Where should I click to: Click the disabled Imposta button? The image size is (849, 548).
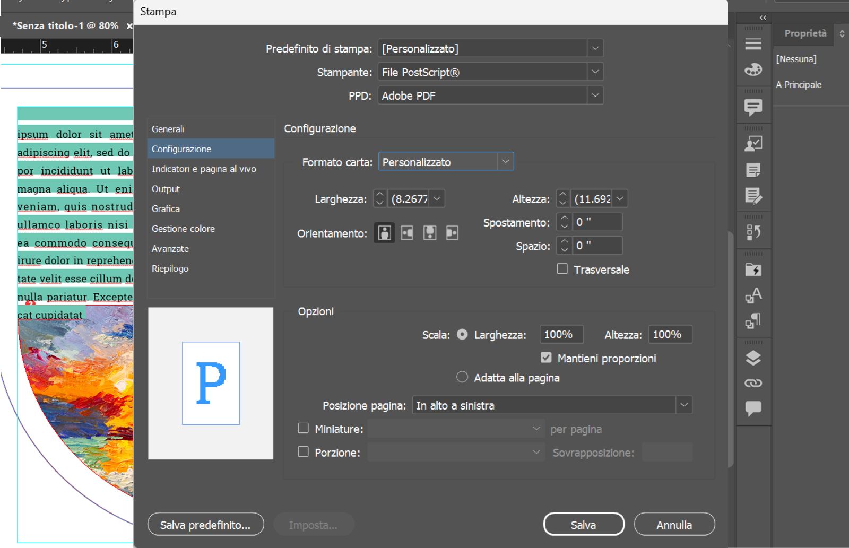[x=313, y=524]
